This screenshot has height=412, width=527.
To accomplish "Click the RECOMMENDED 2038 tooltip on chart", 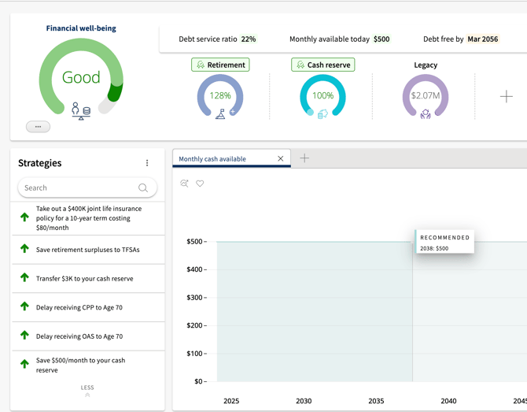I will click(x=444, y=242).
